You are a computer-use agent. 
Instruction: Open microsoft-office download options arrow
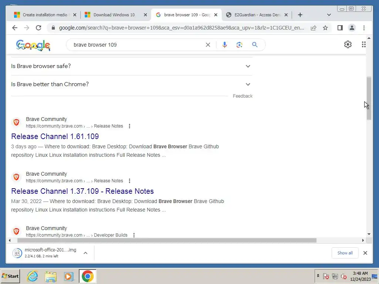(85, 253)
